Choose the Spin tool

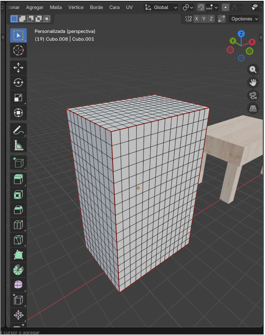pos(18,270)
